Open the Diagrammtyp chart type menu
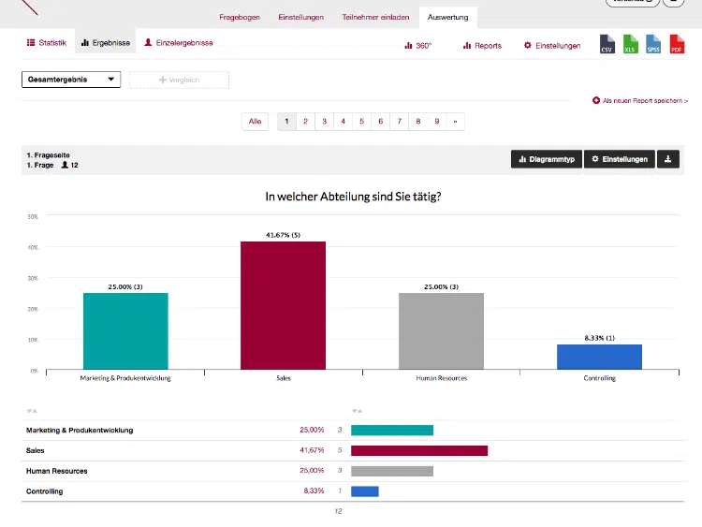 click(x=547, y=159)
